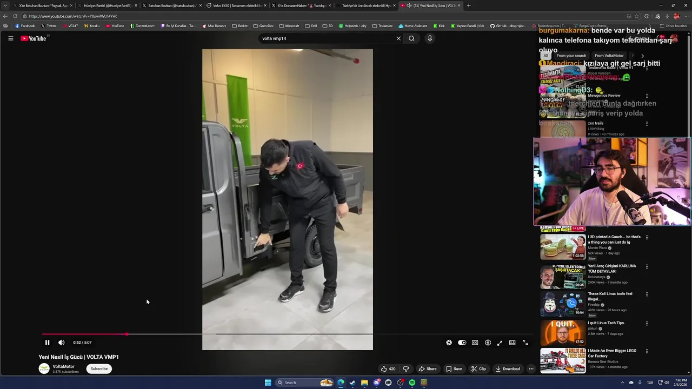Open options for 'Mewgenics Review' video
Screen dimensions: 692x389
pos(647,96)
